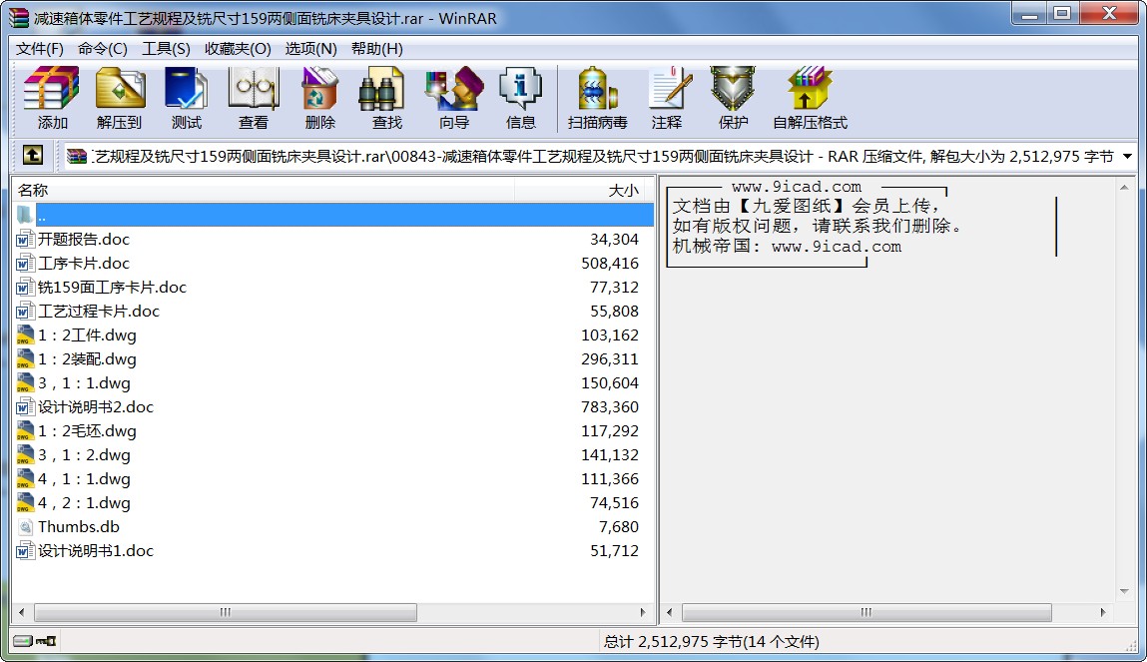Click the DWG icon of 4，2：1.dwg
1147x662 pixels.
(25, 502)
